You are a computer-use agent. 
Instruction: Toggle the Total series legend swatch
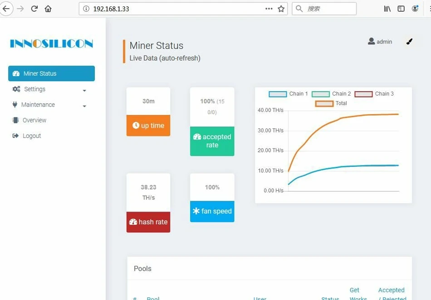tap(324, 104)
